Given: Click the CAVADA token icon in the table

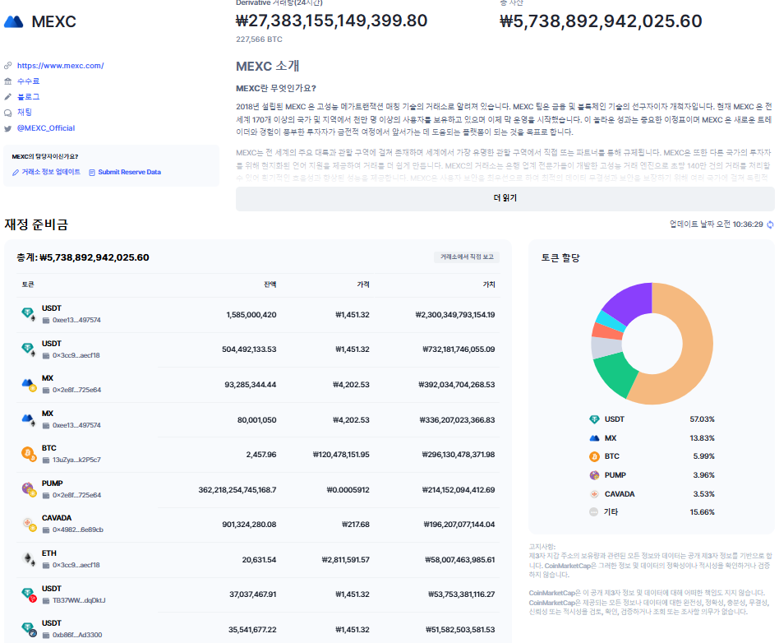Looking at the screenshot, I should [x=29, y=524].
